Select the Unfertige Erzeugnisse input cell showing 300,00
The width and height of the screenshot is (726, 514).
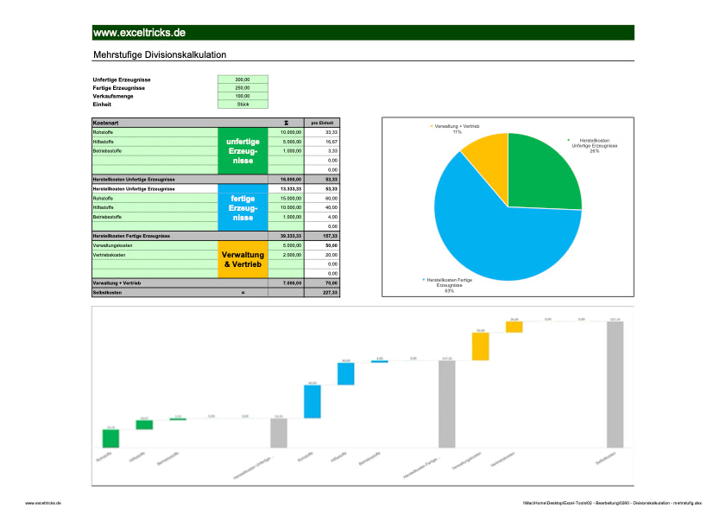click(x=244, y=79)
